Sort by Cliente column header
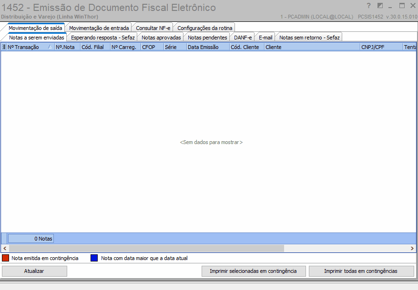This screenshot has height=290, width=418. (312, 47)
